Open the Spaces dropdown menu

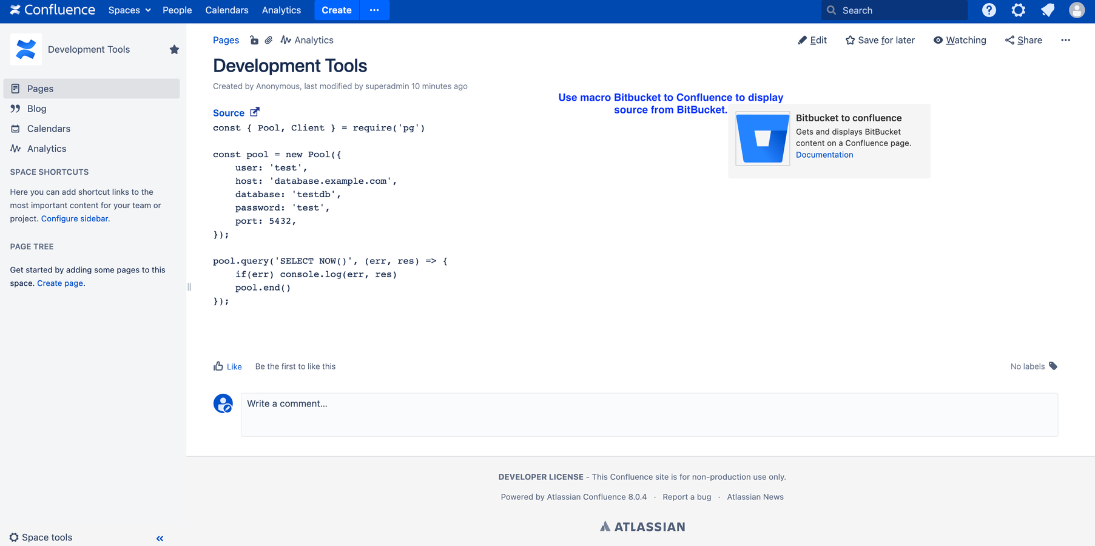(129, 10)
